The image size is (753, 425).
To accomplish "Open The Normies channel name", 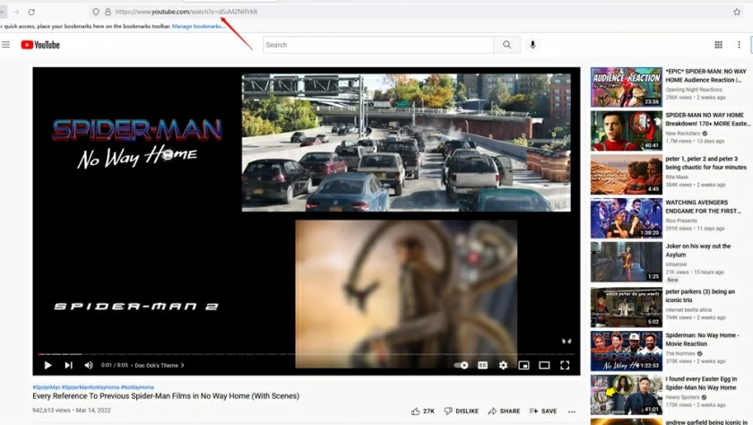I will point(680,353).
